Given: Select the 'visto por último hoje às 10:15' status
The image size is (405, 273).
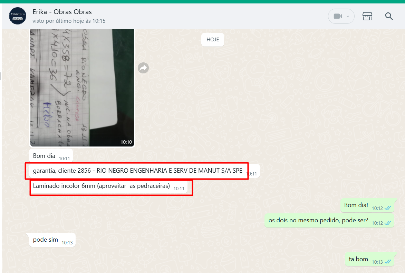Looking at the screenshot, I should click(69, 21).
